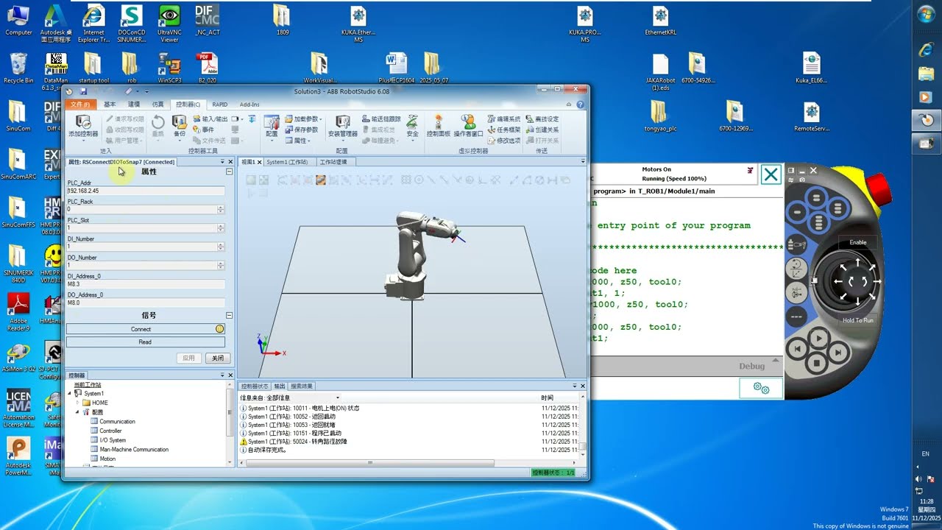Click Edit System (编辑系统) in ribbon
942x530 pixels.
[x=504, y=119]
